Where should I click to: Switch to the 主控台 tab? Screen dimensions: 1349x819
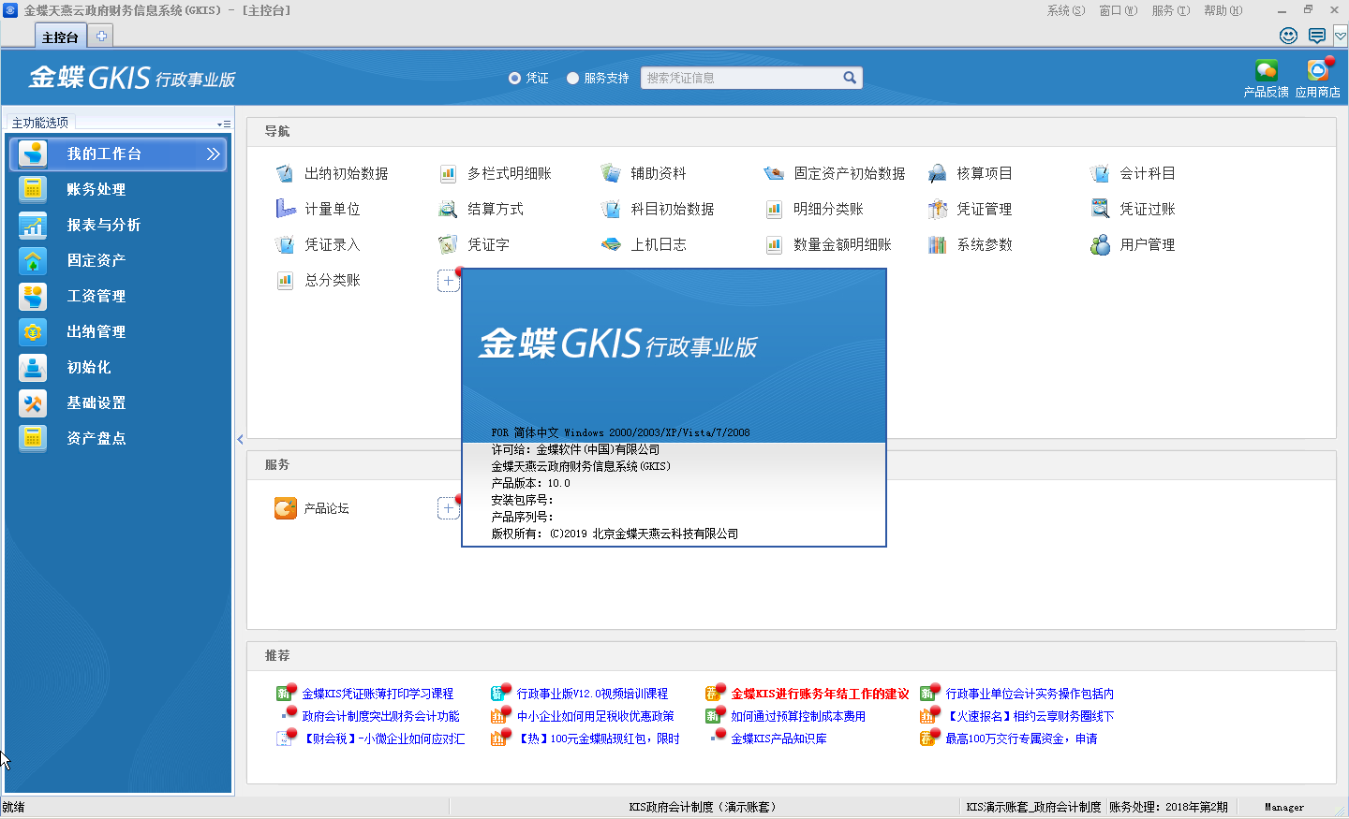coord(60,37)
